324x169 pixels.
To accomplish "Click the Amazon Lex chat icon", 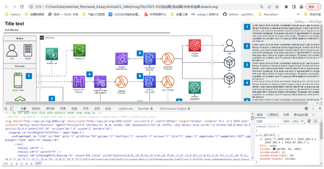I will (52, 54).
